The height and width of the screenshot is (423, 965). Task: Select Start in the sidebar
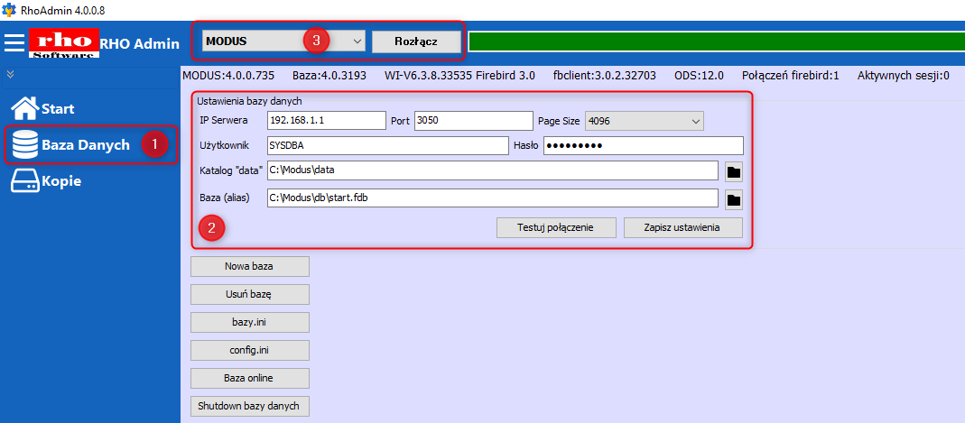[x=58, y=109]
